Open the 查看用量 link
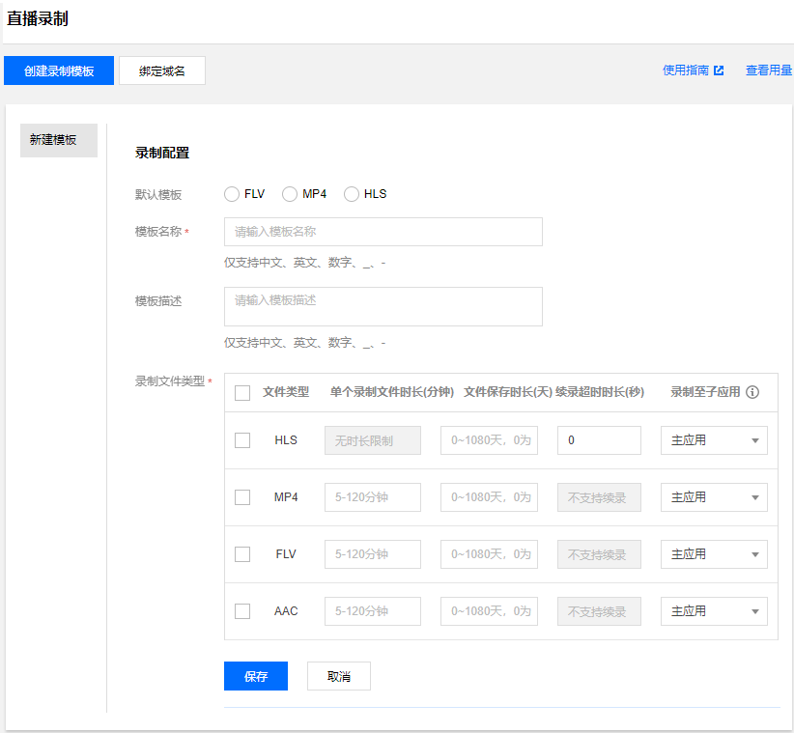The height and width of the screenshot is (733, 794). tap(769, 70)
